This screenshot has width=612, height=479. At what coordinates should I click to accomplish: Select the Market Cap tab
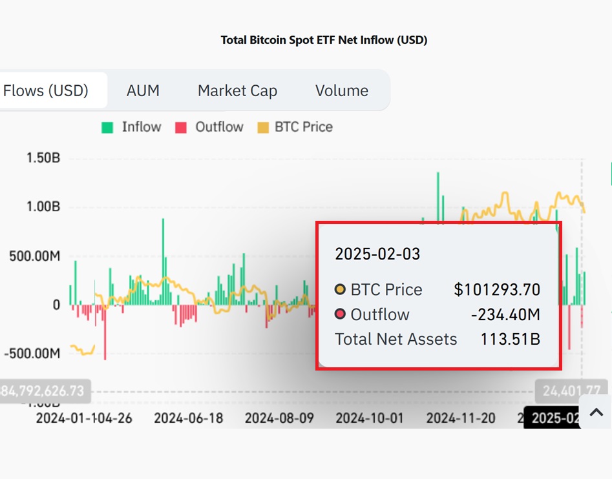click(x=237, y=91)
